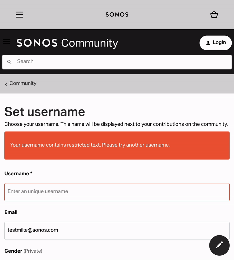
Task: Follow the Community breadcrumb link
Action: pos(23,83)
